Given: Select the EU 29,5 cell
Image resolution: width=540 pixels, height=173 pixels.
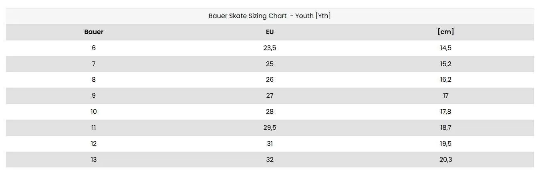Looking at the screenshot, I should pos(270,128).
